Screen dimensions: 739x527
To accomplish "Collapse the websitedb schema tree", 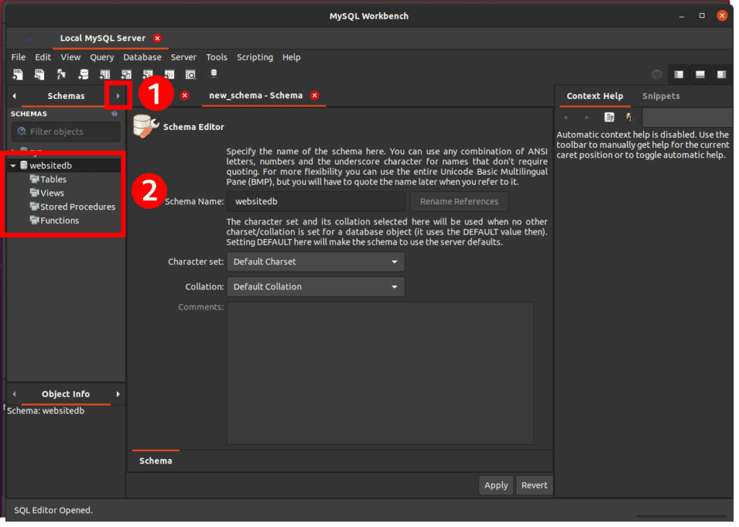I will (x=13, y=165).
